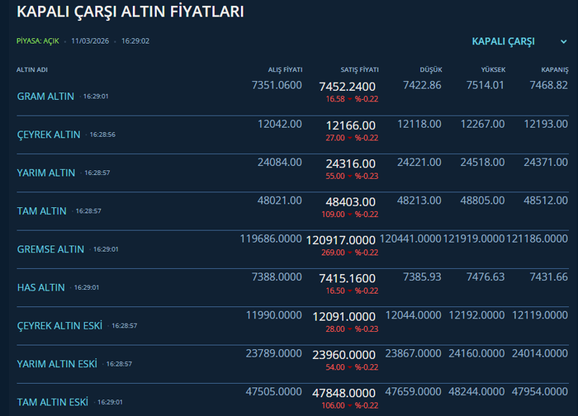
Task: Select HAS ALTIN in the list
Action: (41, 288)
